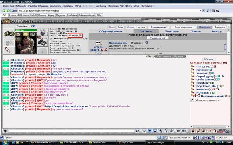
Task: Open the Прочее inventory section
Action: click(196, 31)
